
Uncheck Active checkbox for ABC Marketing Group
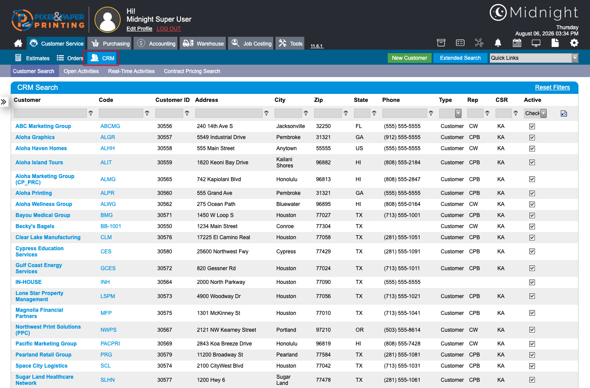point(532,126)
